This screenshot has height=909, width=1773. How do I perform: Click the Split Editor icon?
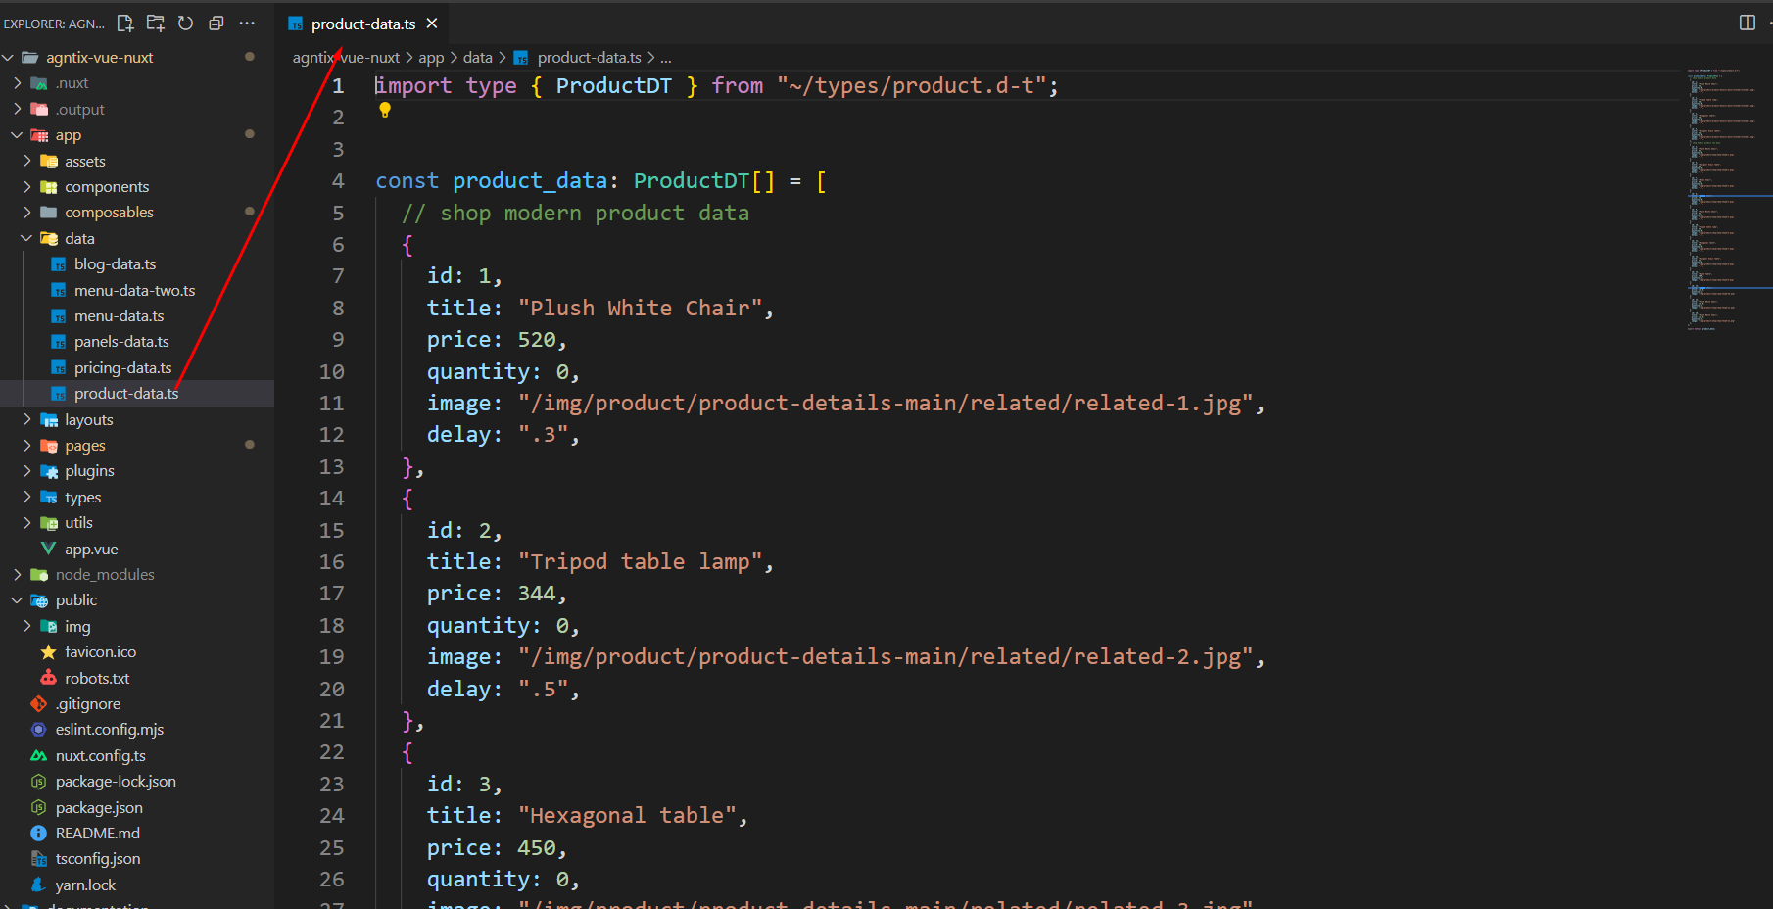point(1747,23)
